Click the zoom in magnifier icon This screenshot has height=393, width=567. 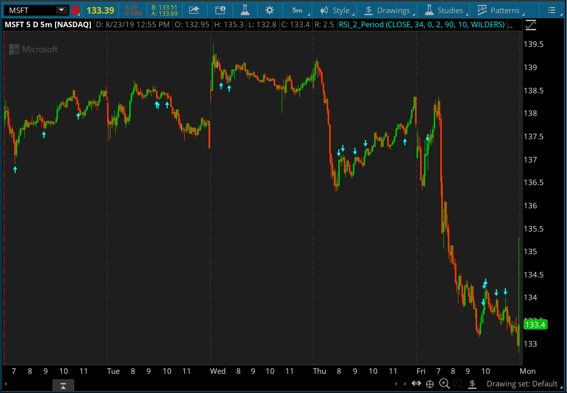click(444, 384)
